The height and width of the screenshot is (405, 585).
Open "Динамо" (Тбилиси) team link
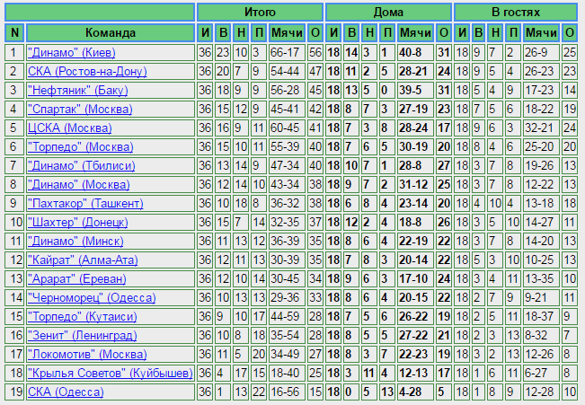(x=82, y=165)
